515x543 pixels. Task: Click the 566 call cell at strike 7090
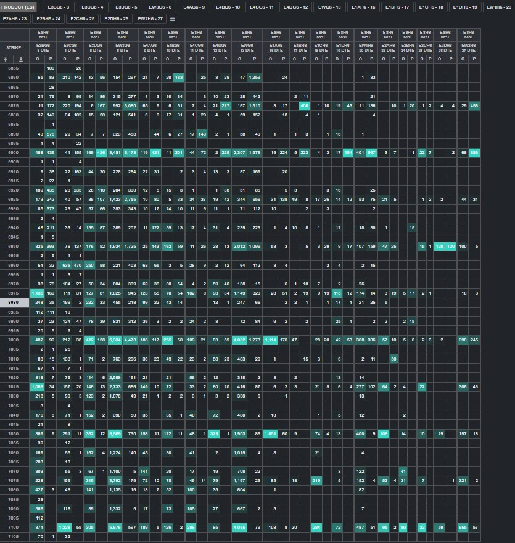[x=38, y=508]
